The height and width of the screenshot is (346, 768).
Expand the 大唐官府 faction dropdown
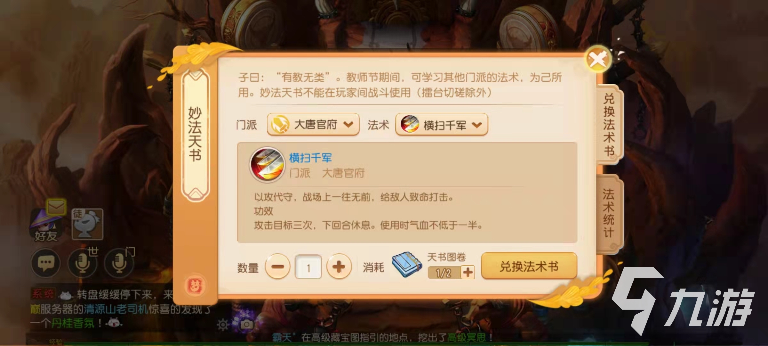tap(313, 124)
